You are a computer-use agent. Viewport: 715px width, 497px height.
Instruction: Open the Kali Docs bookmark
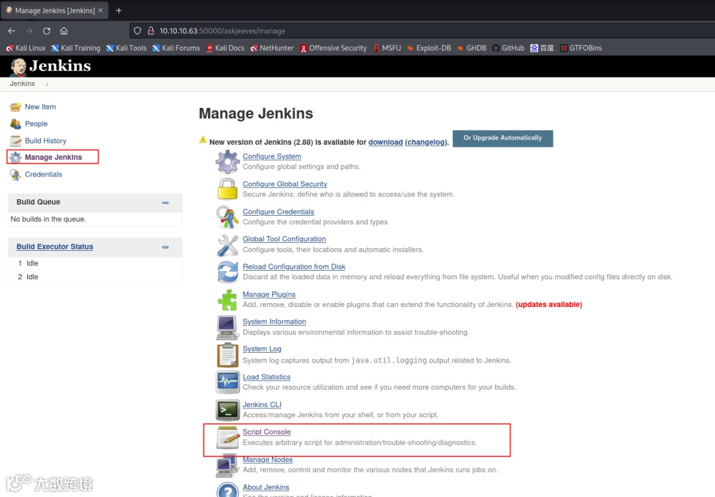point(225,48)
